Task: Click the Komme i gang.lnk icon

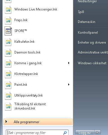Action: pyautogui.click(x=8, y=63)
